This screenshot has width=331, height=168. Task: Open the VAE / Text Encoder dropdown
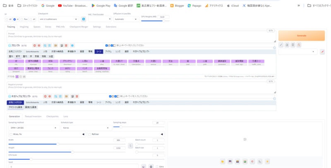pyautogui.click(x=100, y=19)
